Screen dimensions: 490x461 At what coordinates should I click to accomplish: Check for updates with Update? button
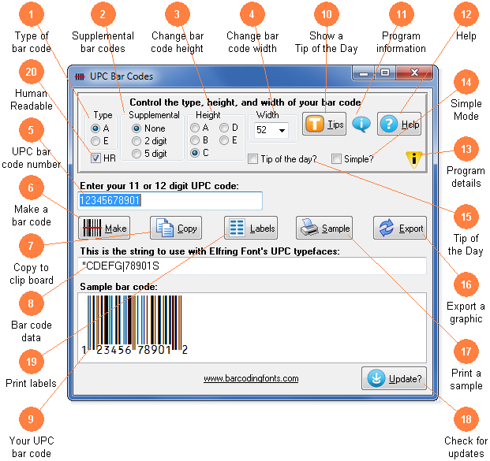(394, 378)
